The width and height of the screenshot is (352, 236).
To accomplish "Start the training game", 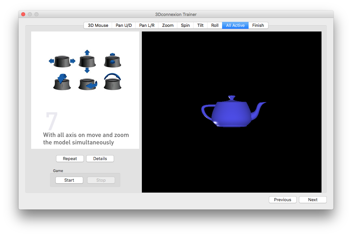I will pos(69,180).
